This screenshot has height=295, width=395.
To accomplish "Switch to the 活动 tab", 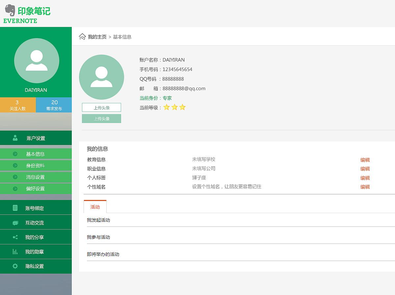I will coord(95,207).
